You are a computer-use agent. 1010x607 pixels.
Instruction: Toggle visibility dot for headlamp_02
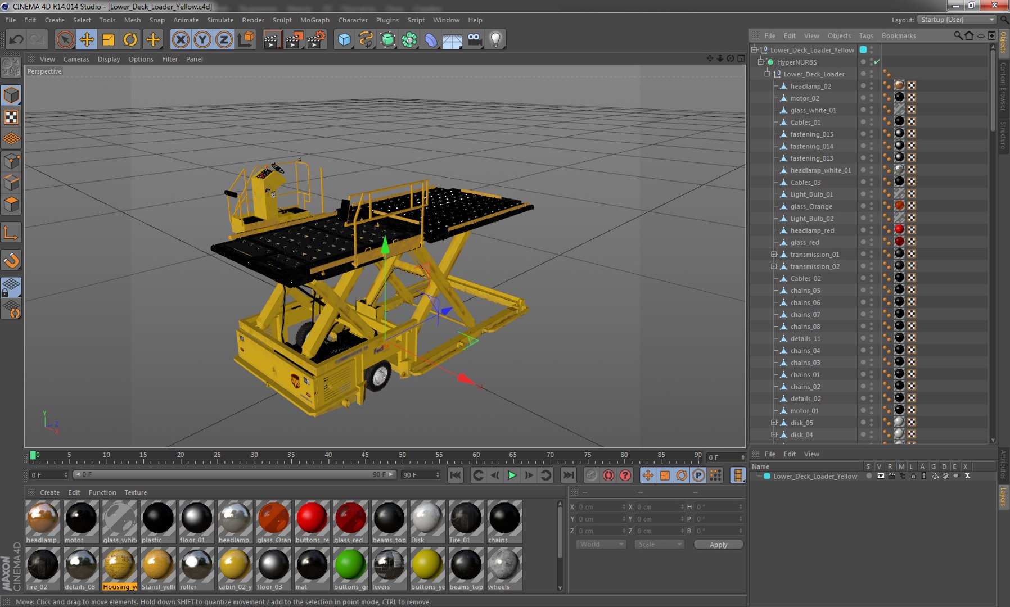click(x=863, y=86)
